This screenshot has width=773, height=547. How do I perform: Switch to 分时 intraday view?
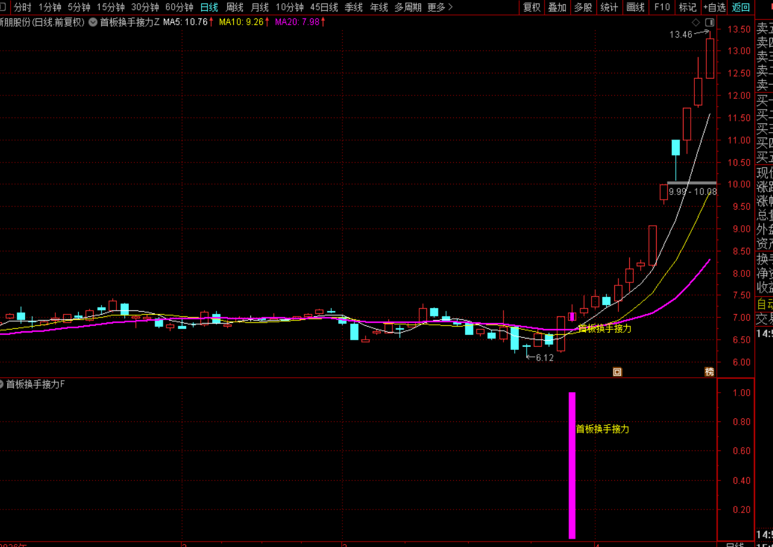23,7
